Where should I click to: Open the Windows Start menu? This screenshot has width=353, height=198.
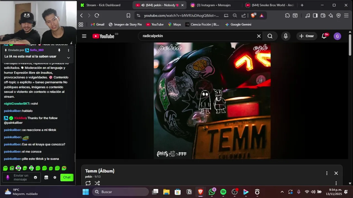(86, 192)
